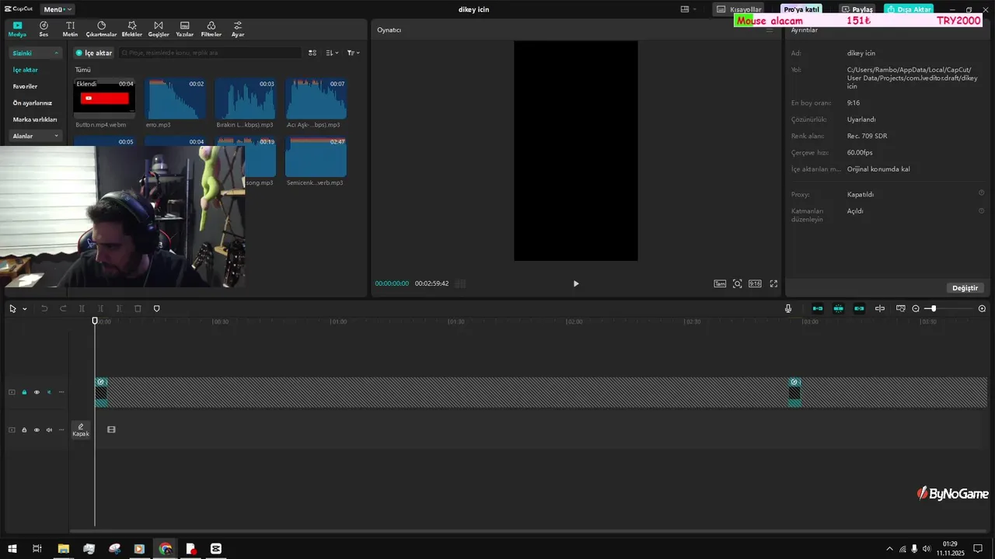The width and height of the screenshot is (995, 559).
Task: Open the Yazılar captions tab
Action: tap(184, 30)
